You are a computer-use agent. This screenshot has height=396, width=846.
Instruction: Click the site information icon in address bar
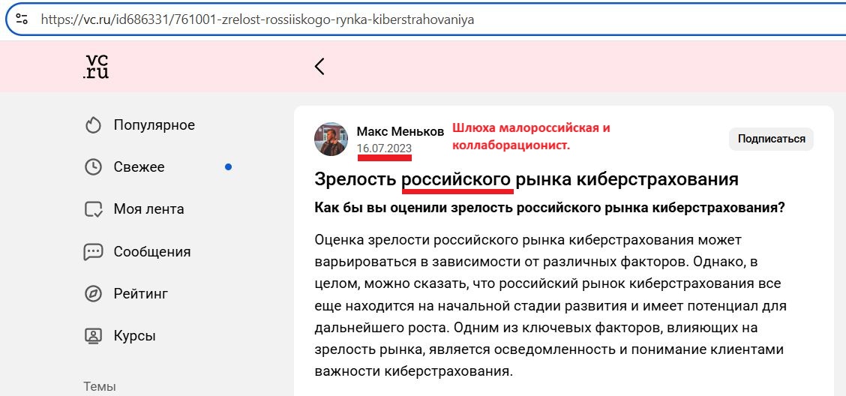click(22, 19)
